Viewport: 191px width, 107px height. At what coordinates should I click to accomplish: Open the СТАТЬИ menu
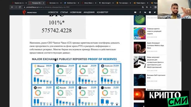(64, 12)
